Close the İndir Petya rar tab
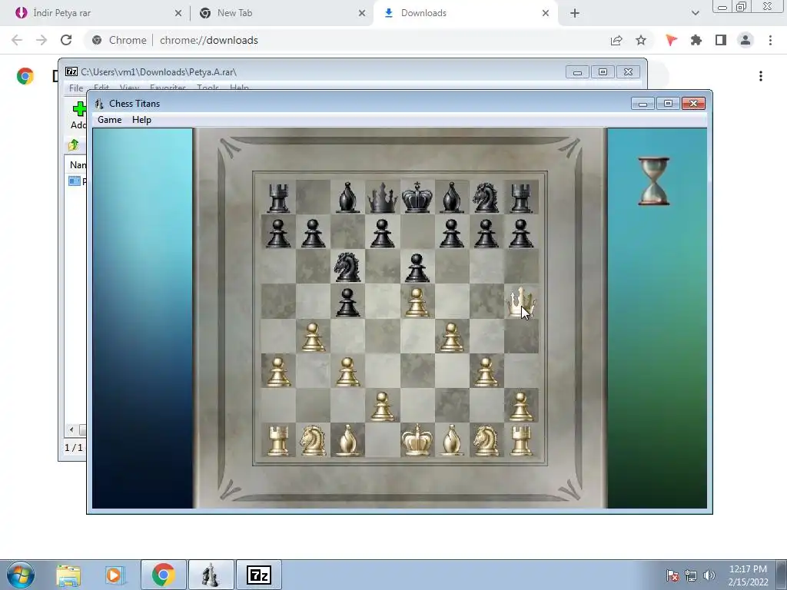Screen dimensions: 787x590 click(x=178, y=14)
